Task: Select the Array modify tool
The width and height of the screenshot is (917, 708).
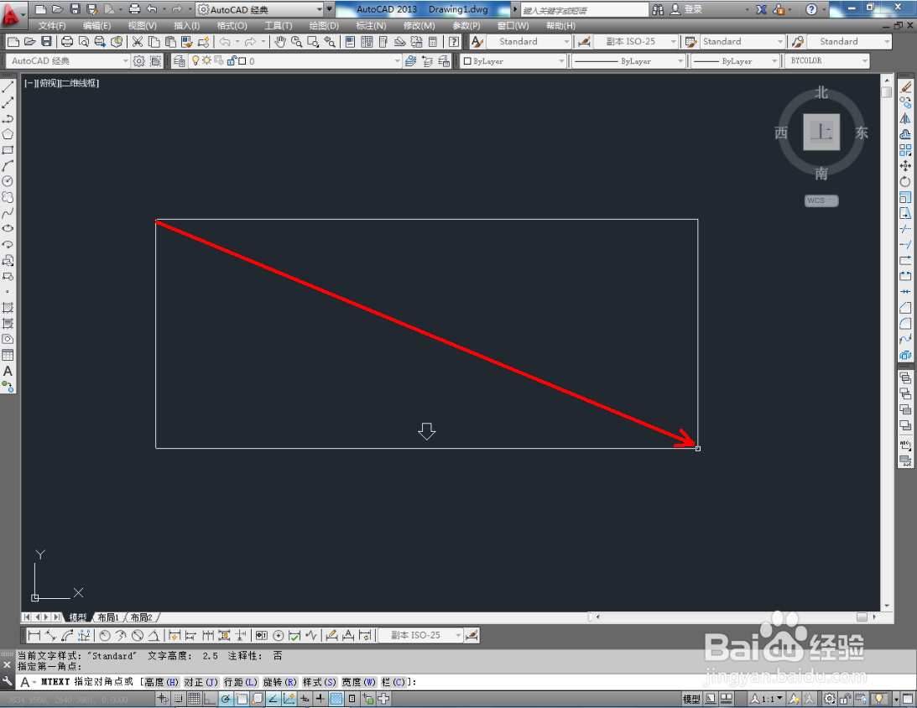Action: [905, 149]
